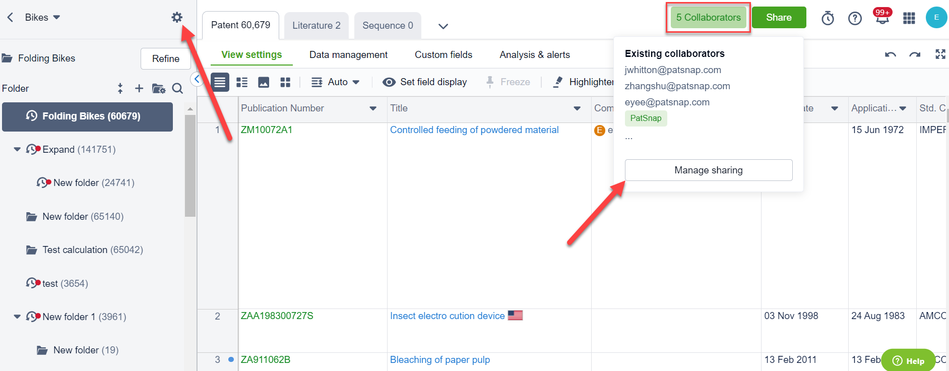
Task: Collapse the Expand folder tree node
Action: 17,150
